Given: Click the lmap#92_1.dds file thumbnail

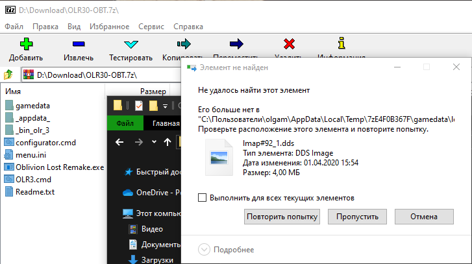Looking at the screenshot, I should [219, 157].
